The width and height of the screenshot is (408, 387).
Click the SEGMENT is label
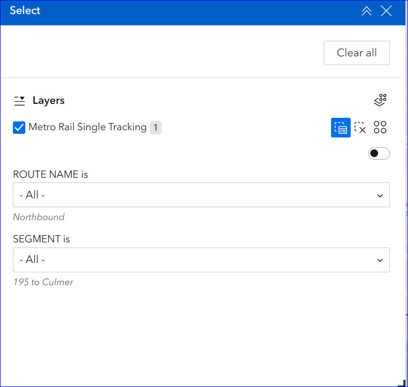coord(41,239)
